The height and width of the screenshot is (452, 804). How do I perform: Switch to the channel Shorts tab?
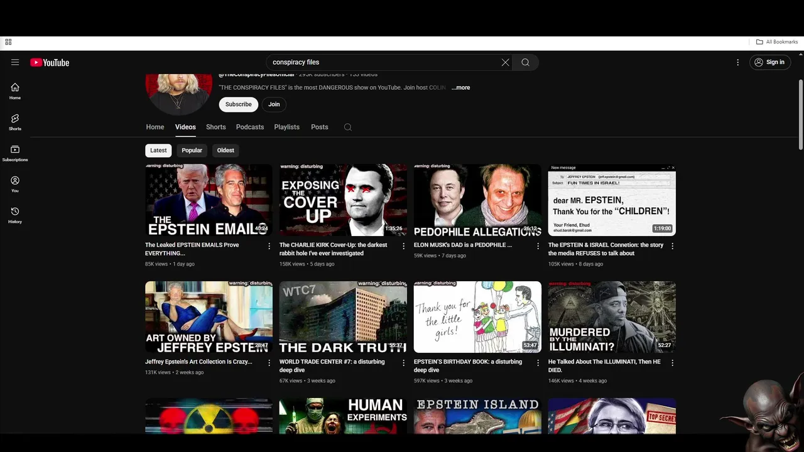[216, 127]
